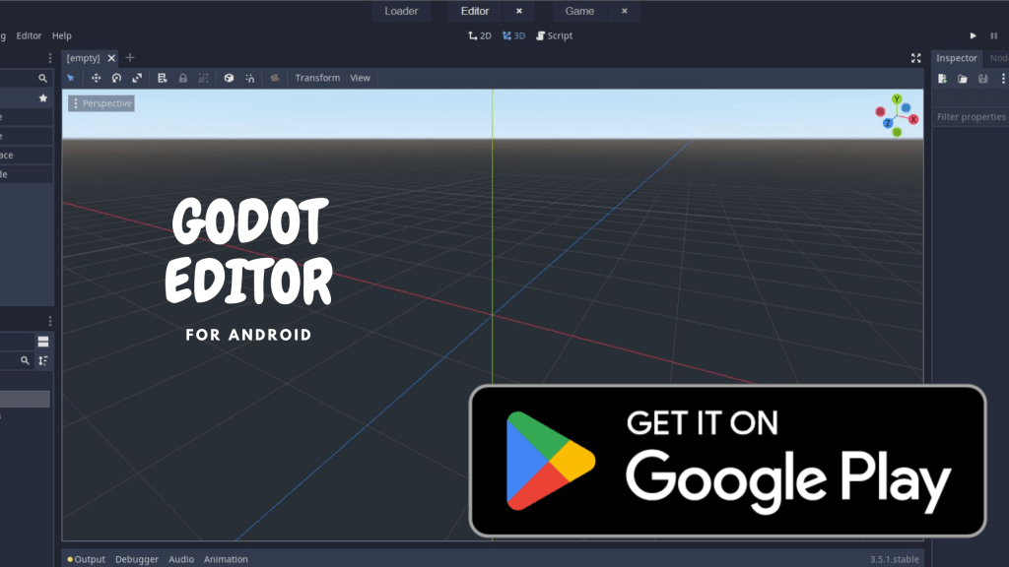Open the Inspector three-dot options menu
This screenshot has height=567, width=1009.
1004,78
